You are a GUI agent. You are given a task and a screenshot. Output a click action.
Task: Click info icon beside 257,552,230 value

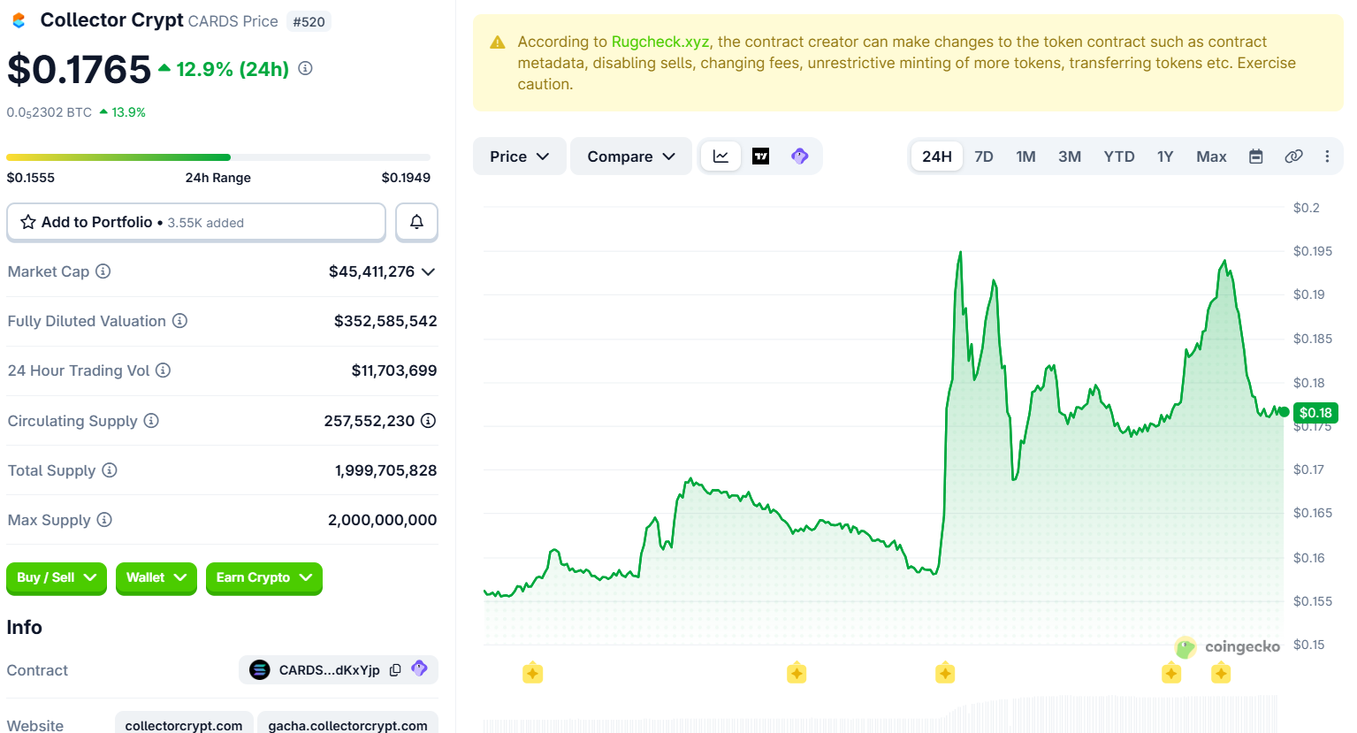point(428,421)
